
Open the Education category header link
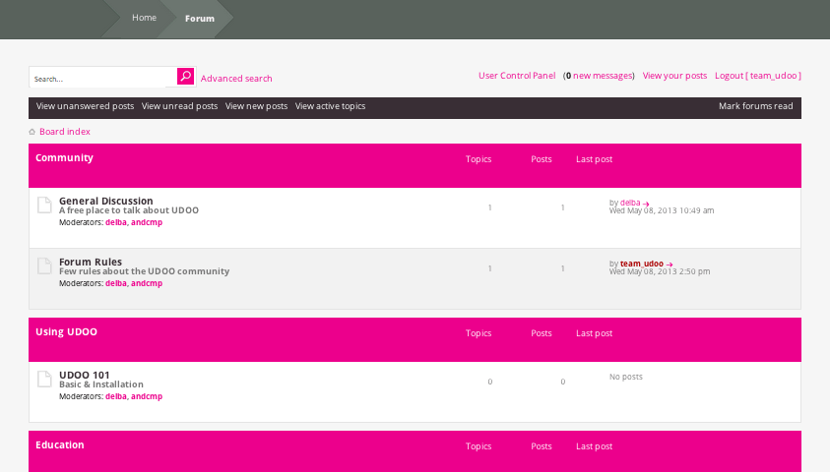(60, 444)
